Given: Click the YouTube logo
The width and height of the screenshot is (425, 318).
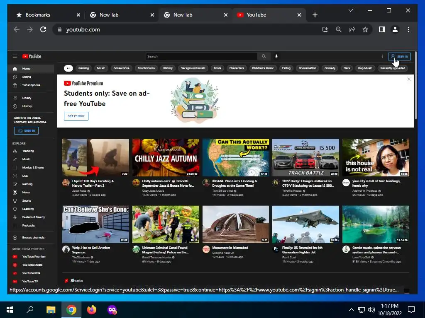Looking at the screenshot, I should [x=32, y=56].
